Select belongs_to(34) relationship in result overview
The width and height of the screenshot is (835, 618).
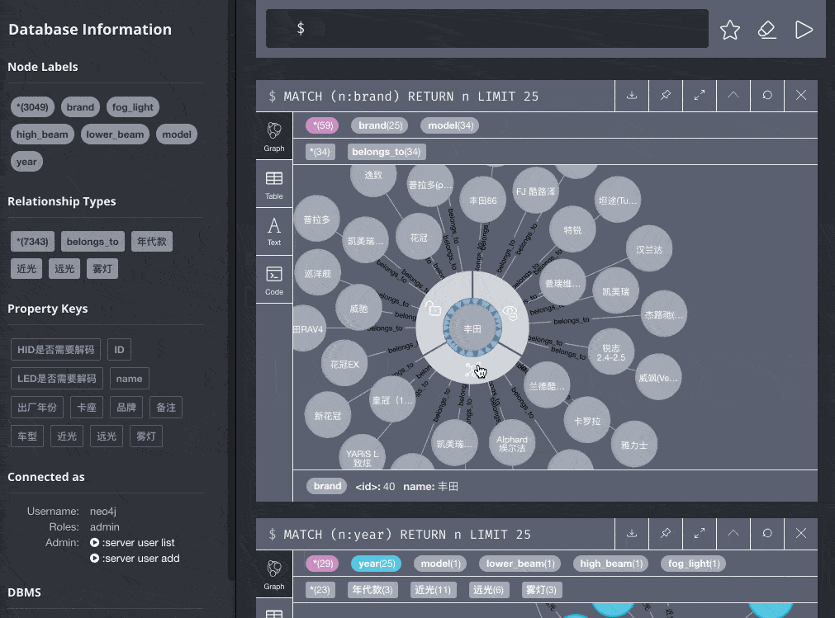click(x=386, y=152)
